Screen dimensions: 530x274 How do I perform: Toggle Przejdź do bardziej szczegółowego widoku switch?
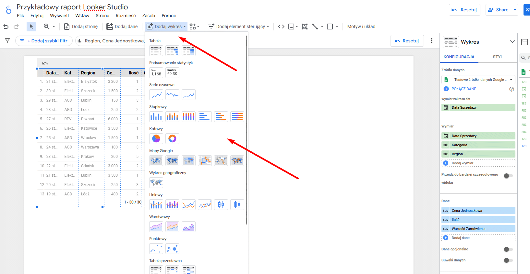[x=508, y=176]
